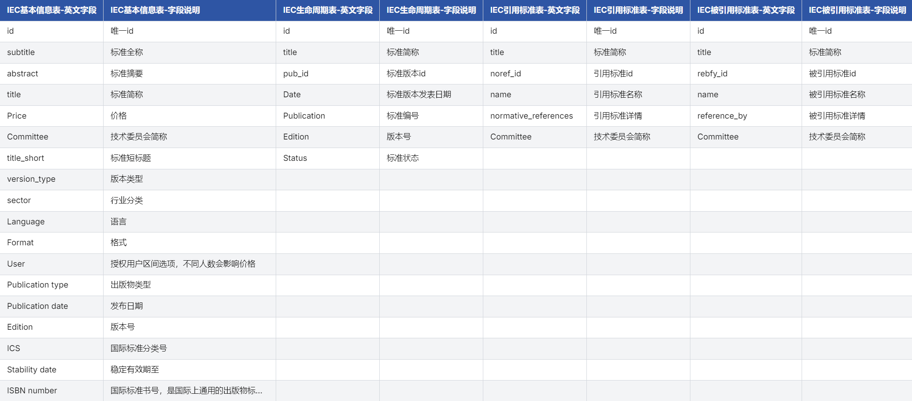Select the '标准状态' cell
Viewport: 912px width, 401px height.
pyautogui.click(x=431, y=158)
